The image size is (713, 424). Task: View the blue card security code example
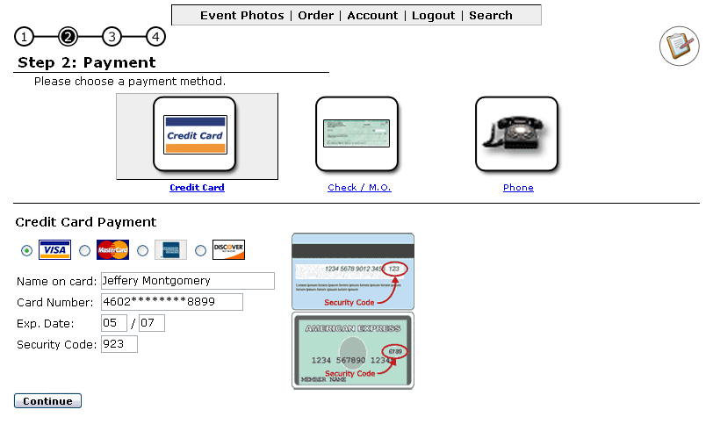click(x=353, y=272)
